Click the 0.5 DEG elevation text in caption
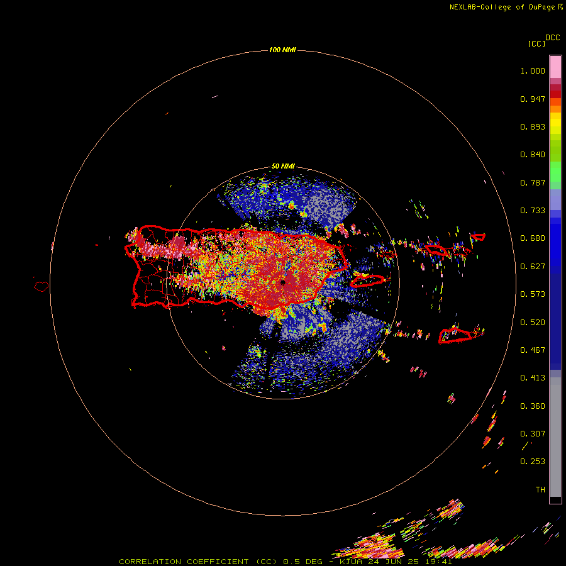 pyautogui.click(x=302, y=562)
